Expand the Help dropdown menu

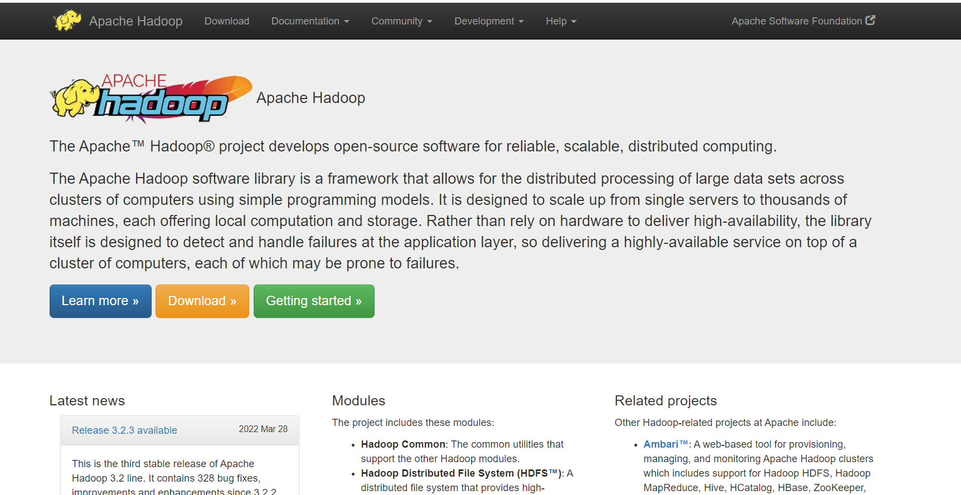[561, 21]
